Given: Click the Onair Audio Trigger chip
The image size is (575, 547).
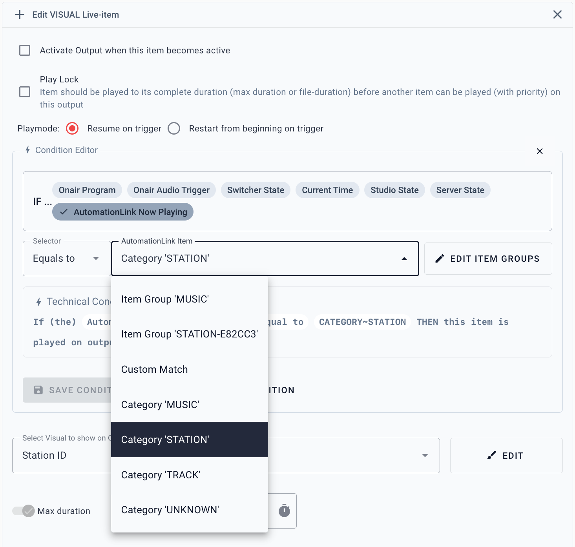Looking at the screenshot, I should click(172, 190).
